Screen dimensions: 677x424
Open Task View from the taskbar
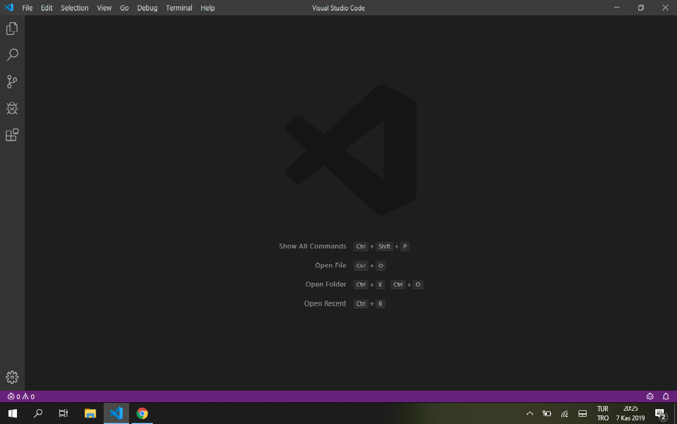pyautogui.click(x=63, y=413)
